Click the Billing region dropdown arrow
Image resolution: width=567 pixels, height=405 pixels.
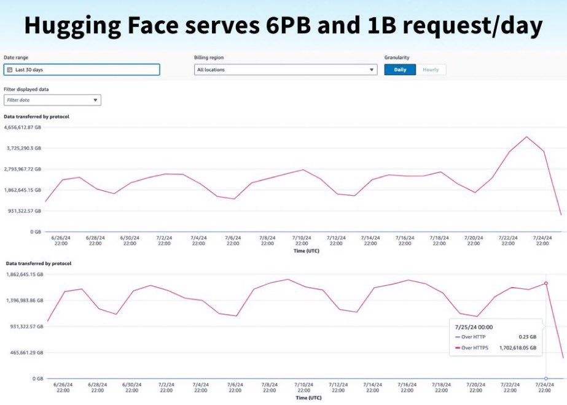point(372,70)
